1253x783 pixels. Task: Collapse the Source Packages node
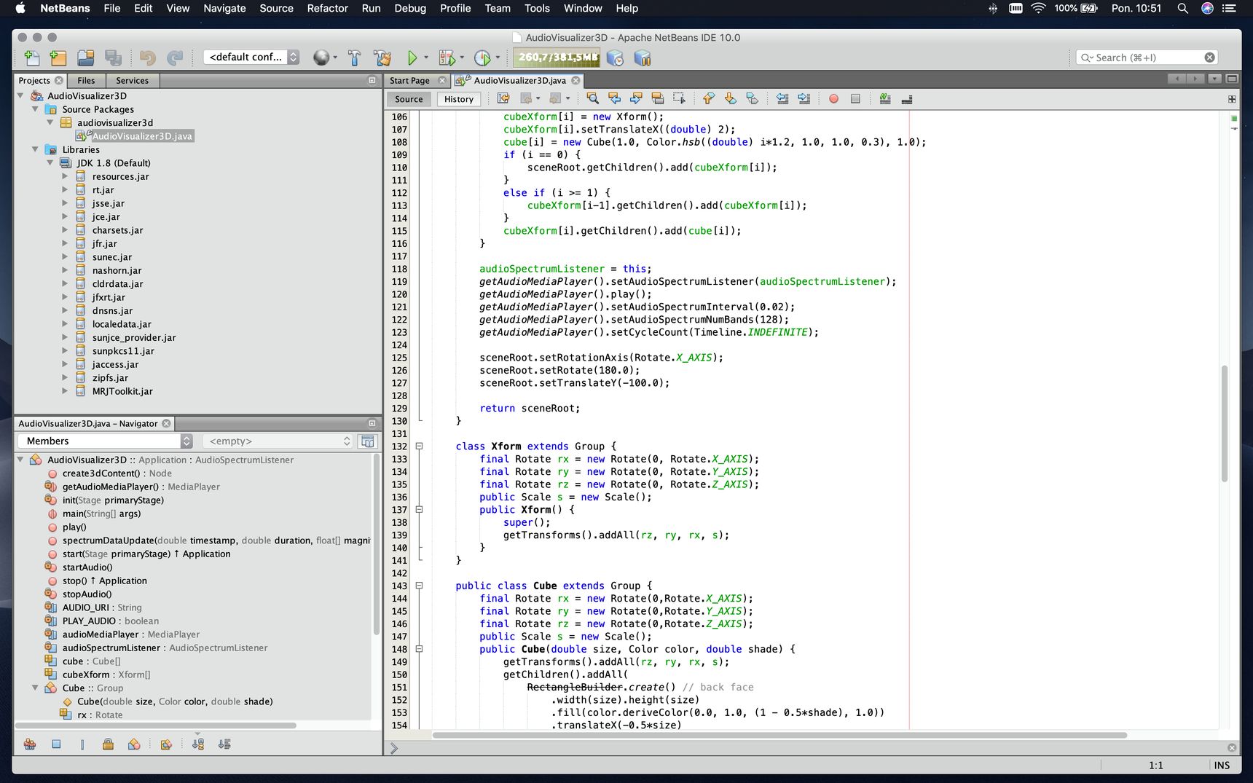(36, 109)
